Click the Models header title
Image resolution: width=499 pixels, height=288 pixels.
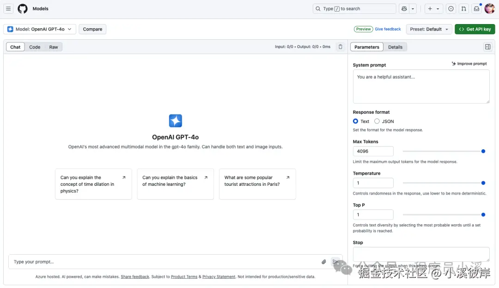tap(40, 9)
